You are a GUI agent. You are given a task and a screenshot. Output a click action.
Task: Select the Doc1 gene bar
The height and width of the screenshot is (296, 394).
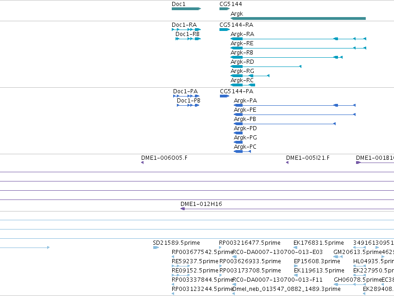click(x=186, y=9)
